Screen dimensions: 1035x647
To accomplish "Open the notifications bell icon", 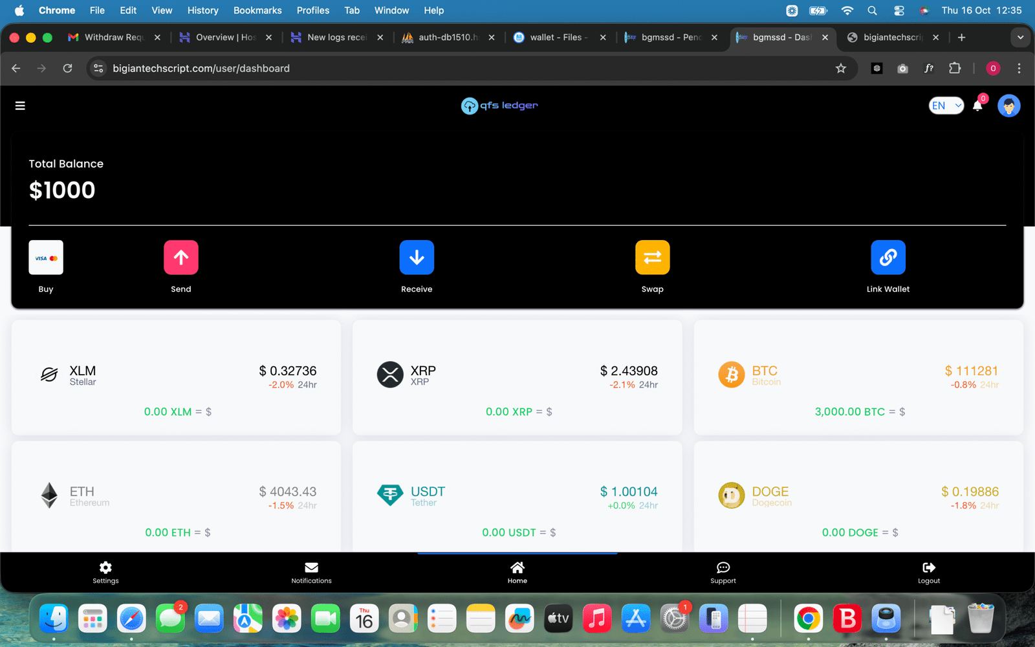I will tap(977, 105).
